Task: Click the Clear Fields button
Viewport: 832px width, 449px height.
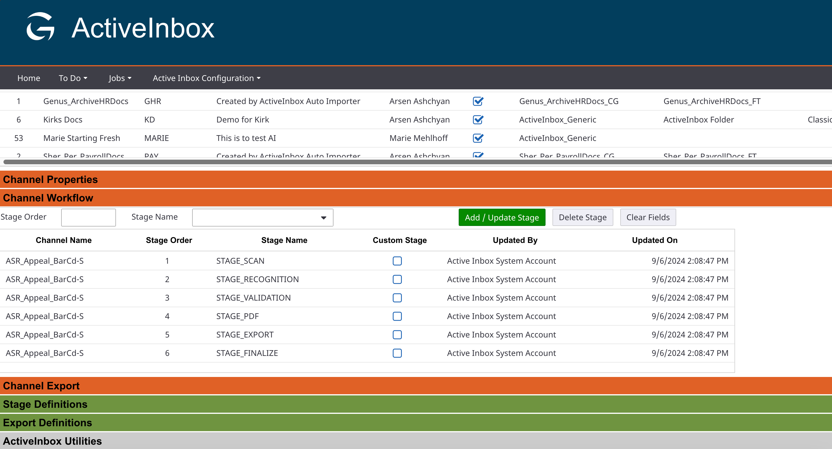Action: point(648,217)
